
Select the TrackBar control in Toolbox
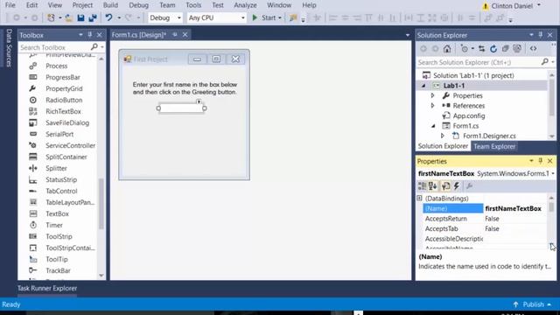click(x=58, y=270)
